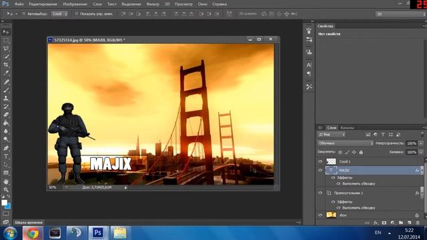Select the Brush tool
The height and width of the screenshot is (240, 427).
point(6,90)
